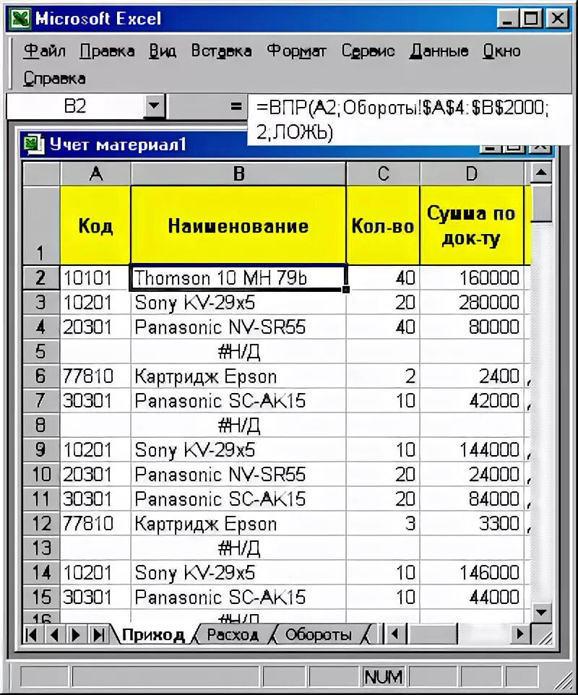Select Panasonic SC-AK15 cell in row 7

238,401
